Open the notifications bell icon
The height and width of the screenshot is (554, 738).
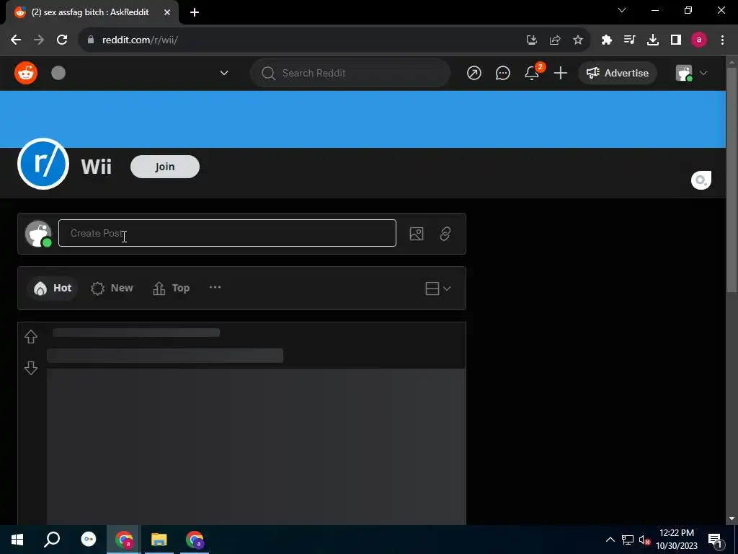(x=532, y=73)
